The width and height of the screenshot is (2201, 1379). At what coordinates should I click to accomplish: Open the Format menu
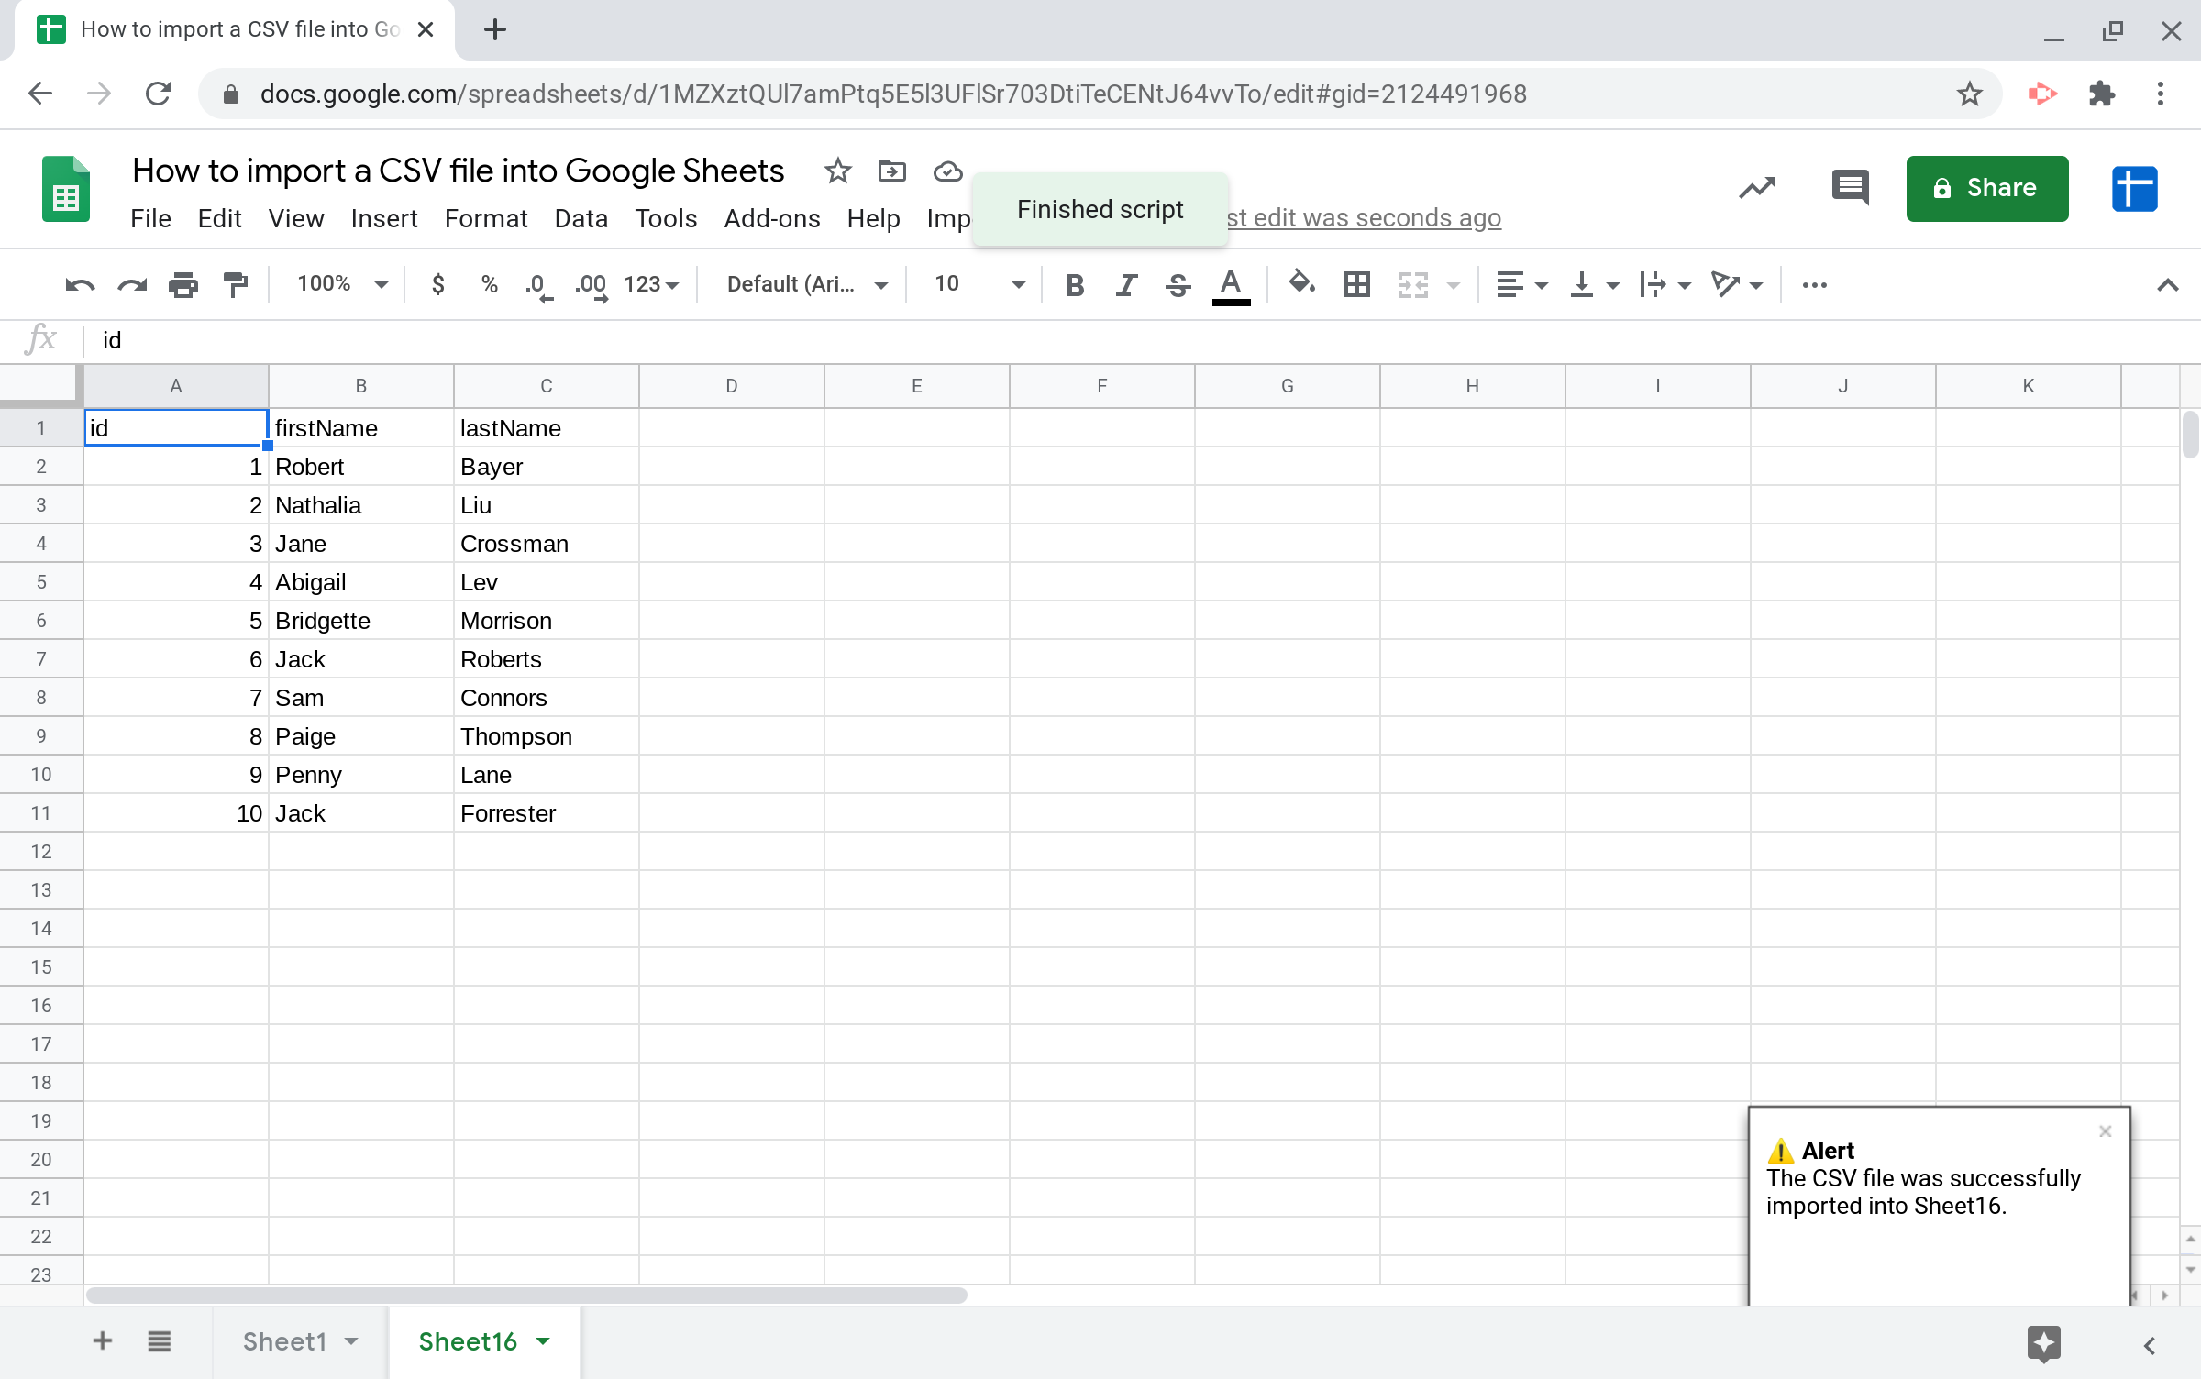point(486,219)
